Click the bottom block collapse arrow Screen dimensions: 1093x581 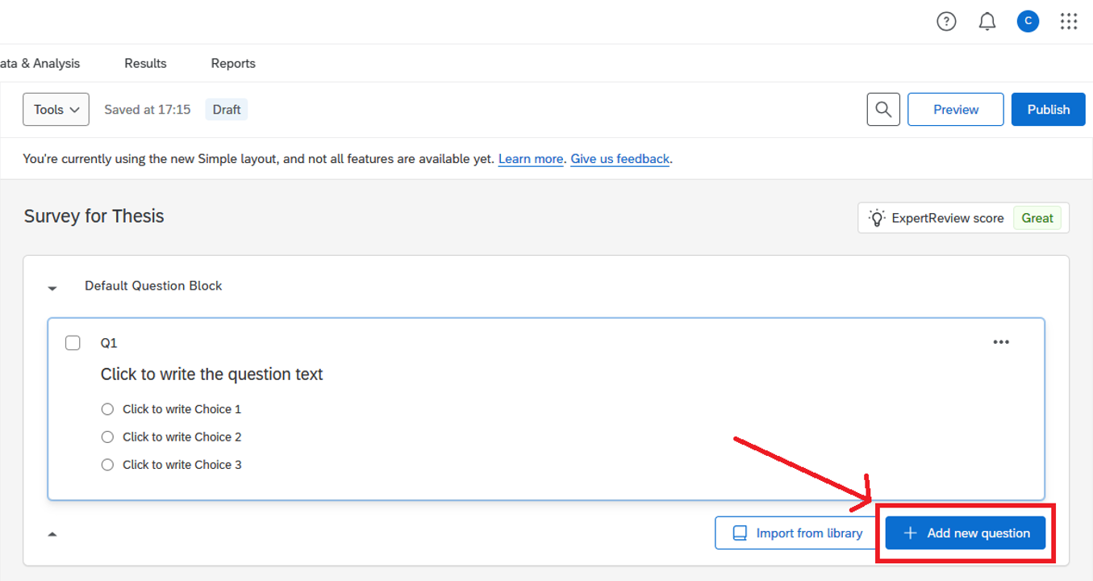point(52,533)
